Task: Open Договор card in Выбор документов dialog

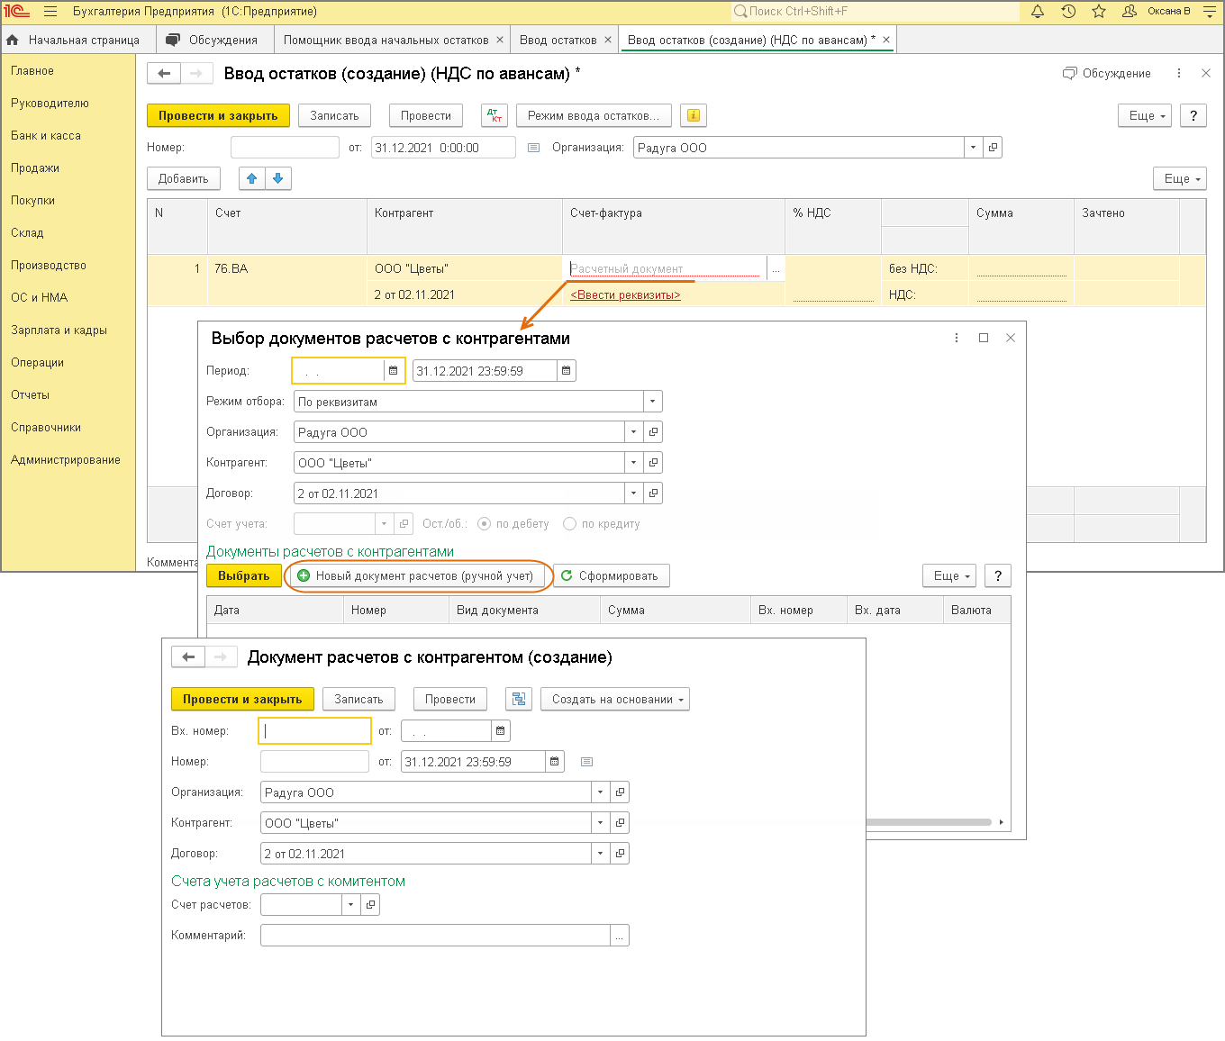Action: (x=654, y=493)
